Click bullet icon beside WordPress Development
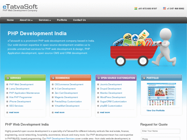Viewport: 187px width, 140px height. pos(98,97)
